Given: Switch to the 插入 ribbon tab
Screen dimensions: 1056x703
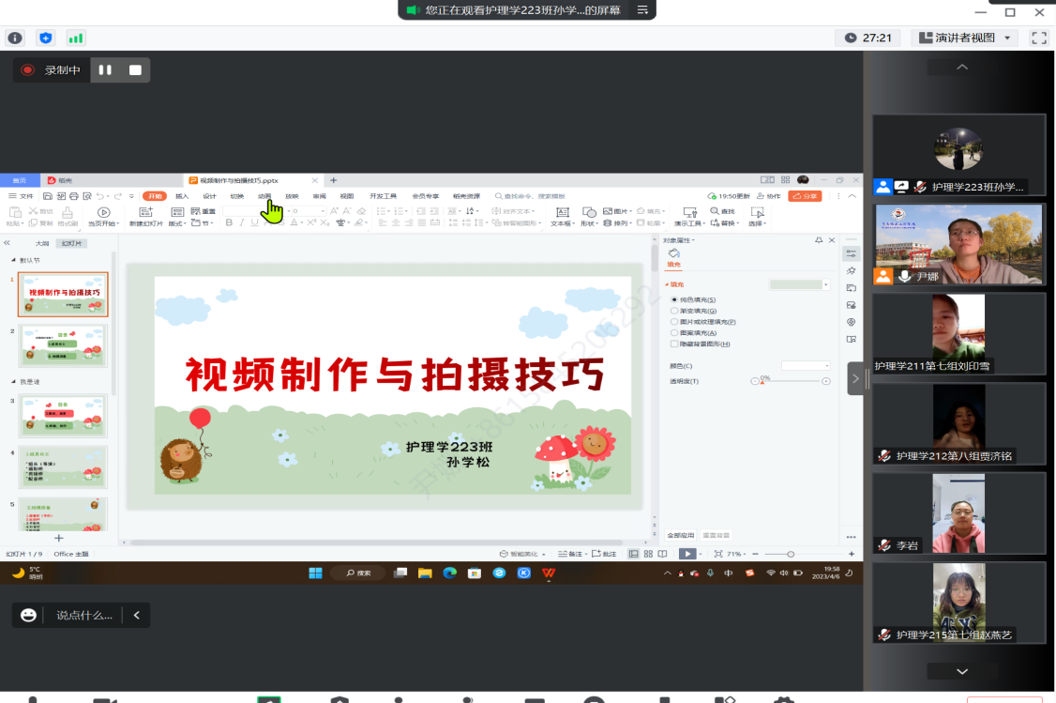Looking at the screenshot, I should [x=182, y=196].
